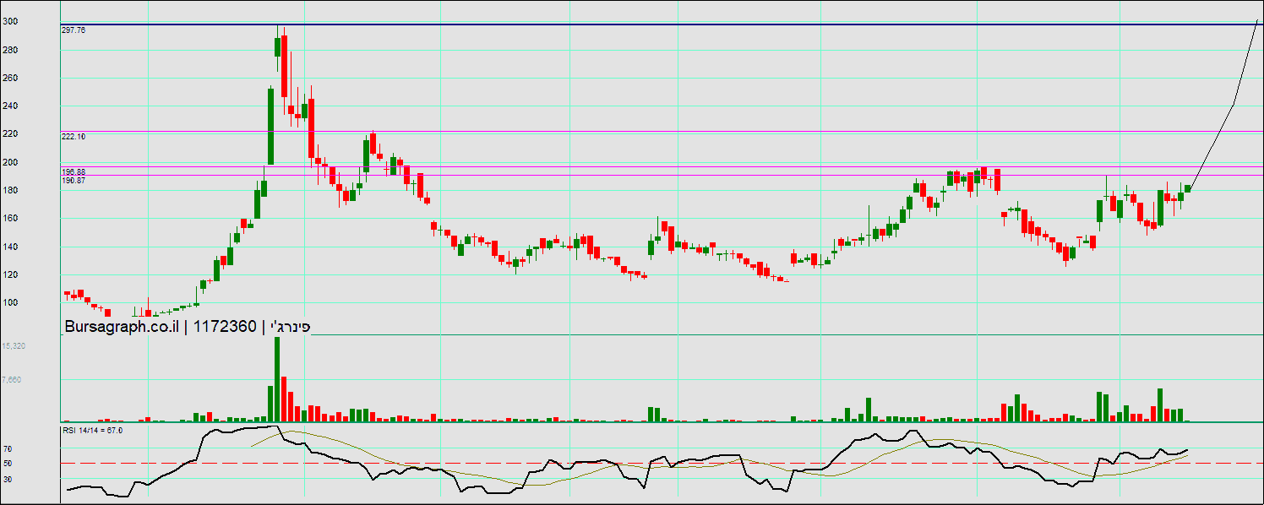Click the 100 price axis label
Screen dimensions: 1264x505
click(x=10, y=302)
